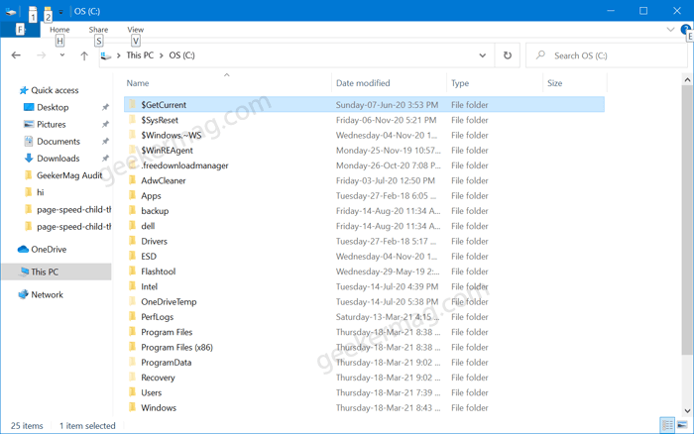
Task: Click the Network icon in sidebar
Action: [x=23, y=294]
